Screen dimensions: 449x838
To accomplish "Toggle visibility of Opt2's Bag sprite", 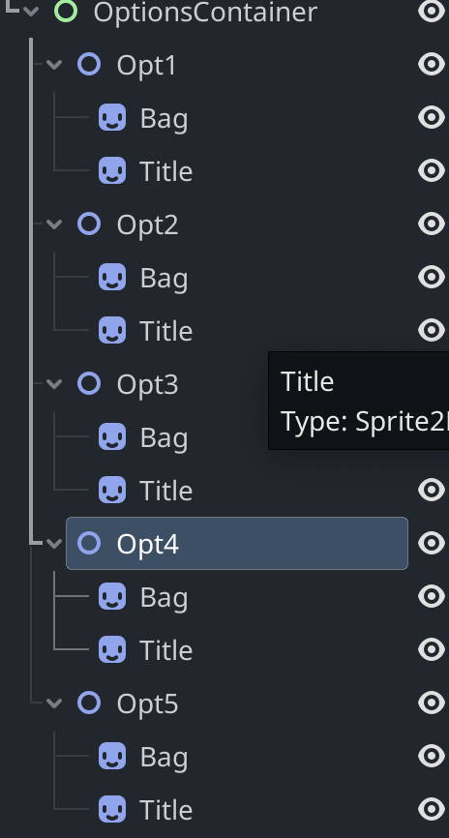I will 432,277.
